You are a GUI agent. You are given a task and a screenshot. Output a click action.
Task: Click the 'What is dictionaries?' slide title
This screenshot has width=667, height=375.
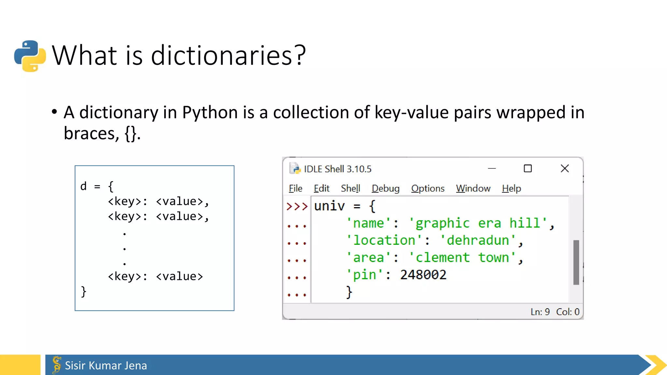tap(179, 55)
